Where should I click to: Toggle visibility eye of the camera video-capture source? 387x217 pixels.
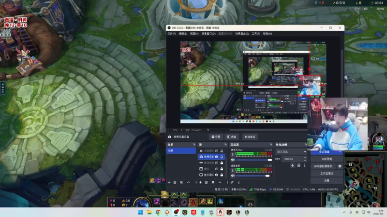click(x=216, y=157)
